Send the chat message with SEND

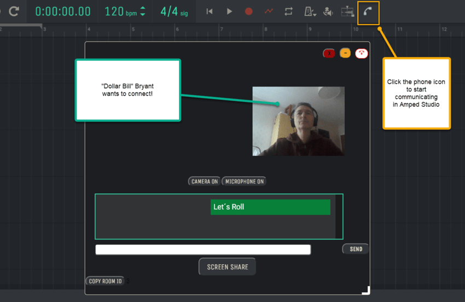click(356, 249)
